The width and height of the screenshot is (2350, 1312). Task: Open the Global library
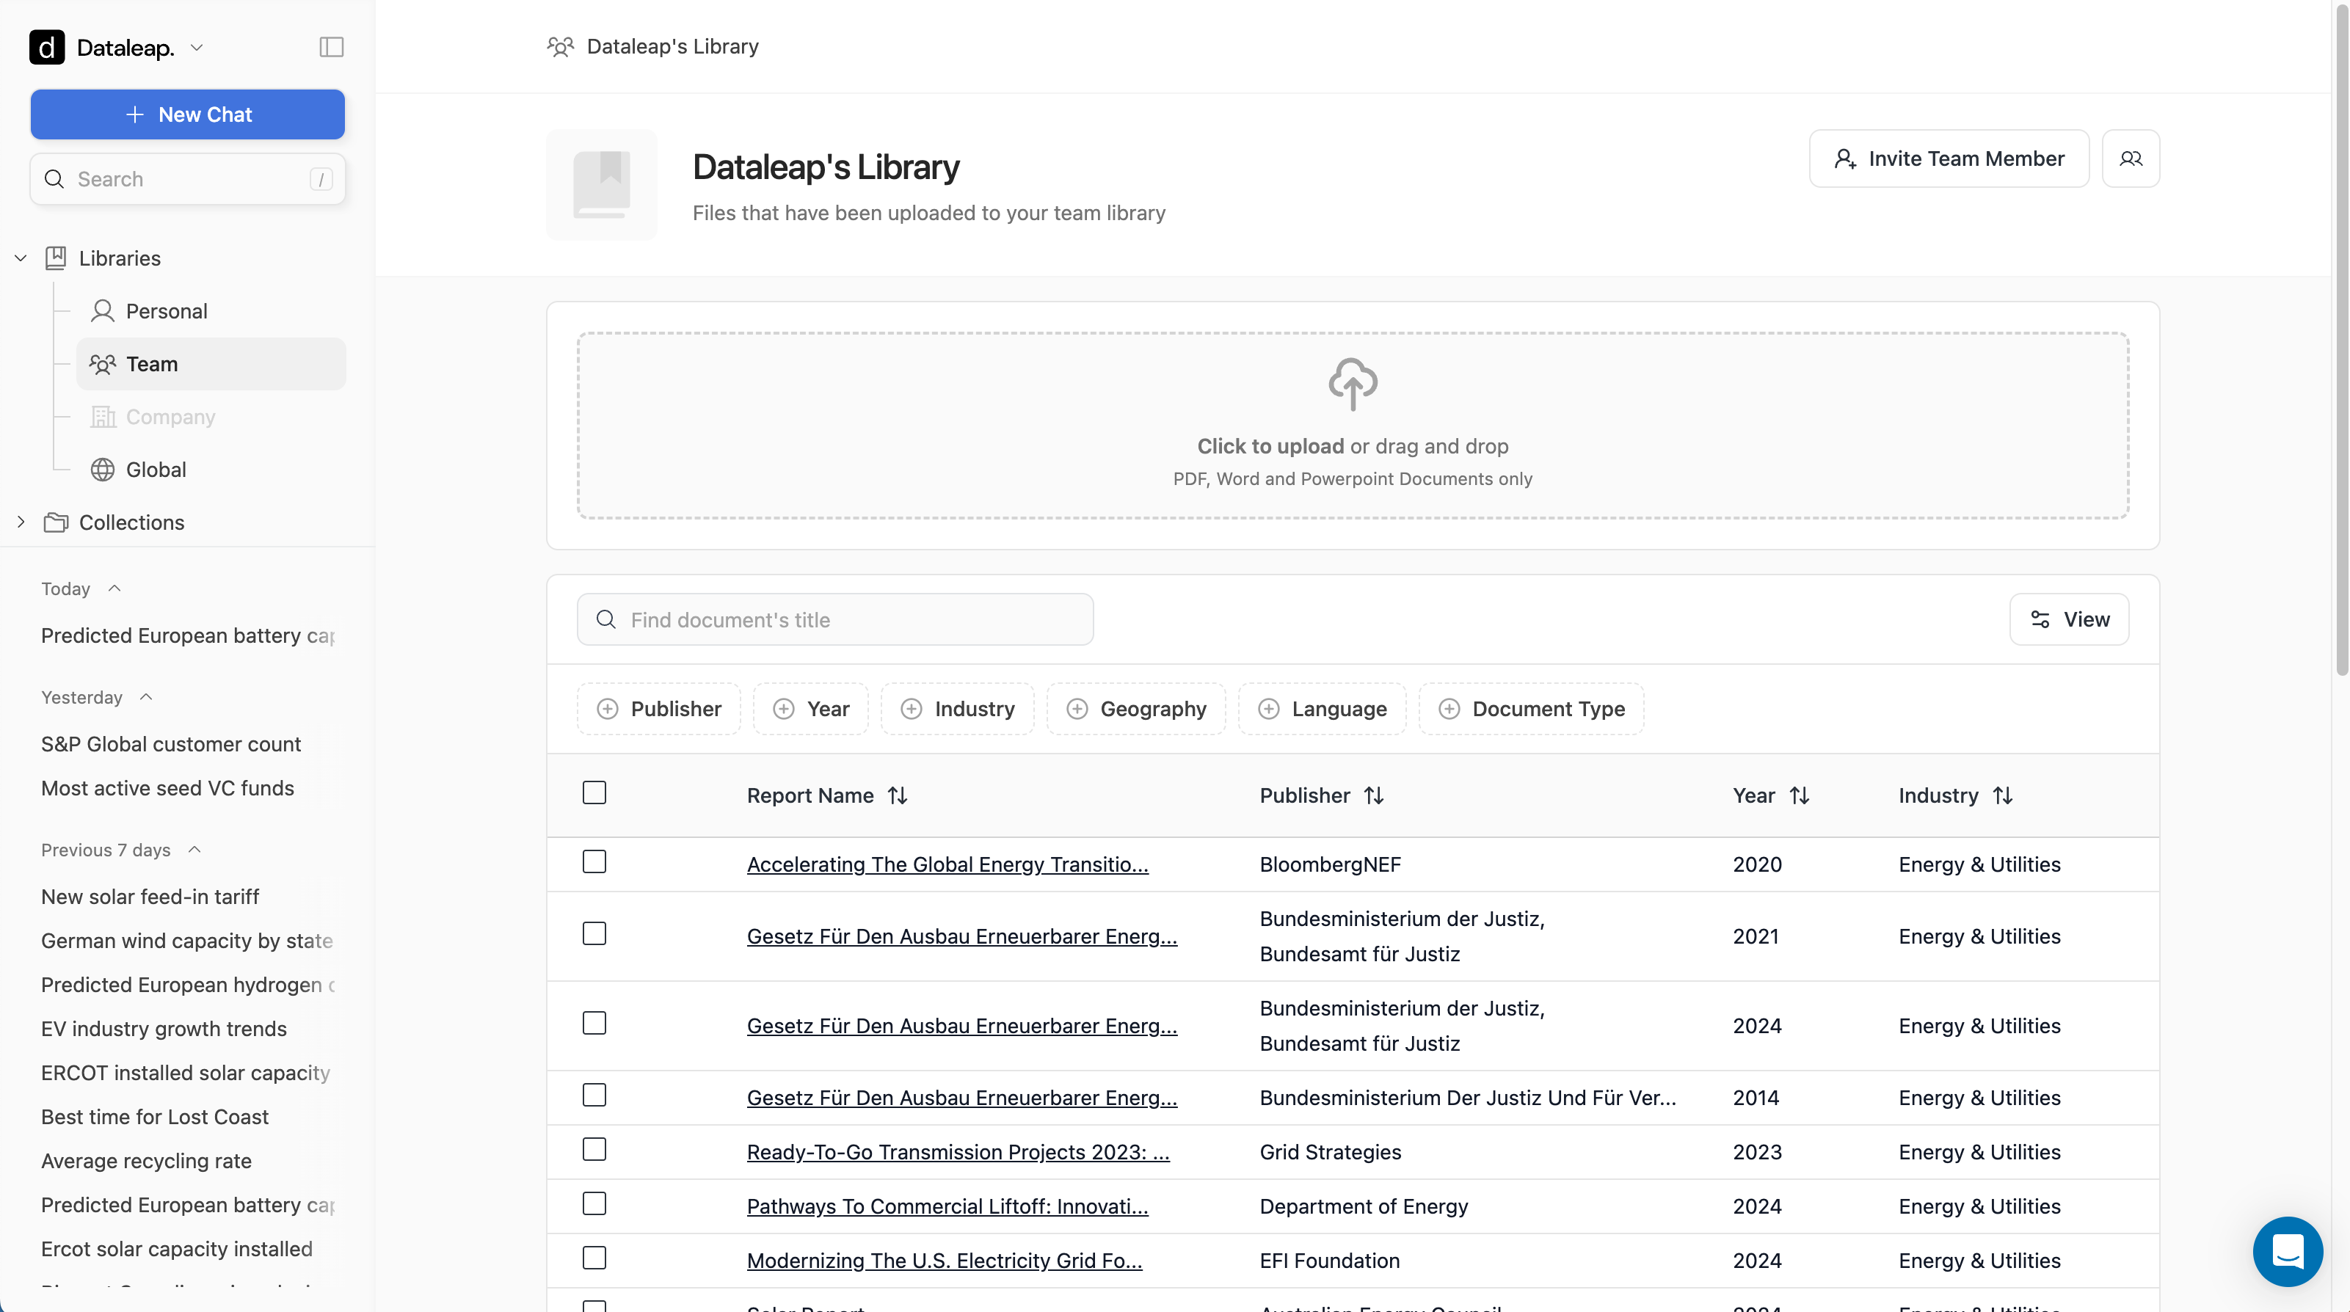156,470
